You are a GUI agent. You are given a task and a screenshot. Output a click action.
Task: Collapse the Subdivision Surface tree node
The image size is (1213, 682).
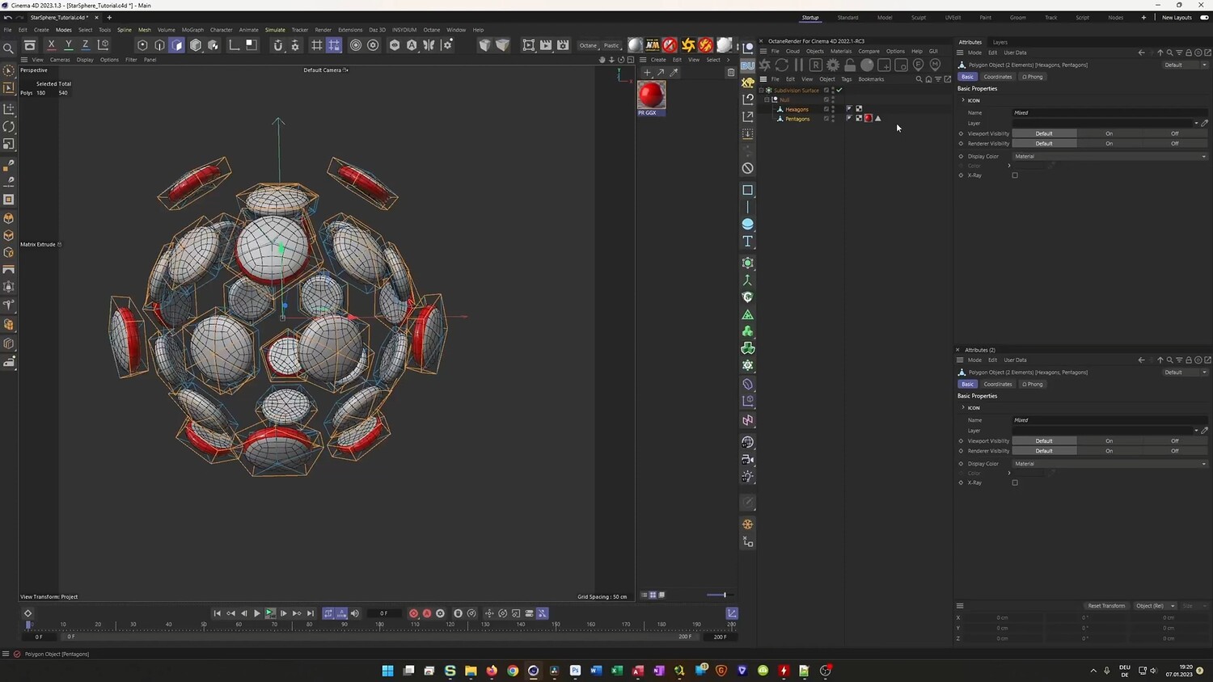(x=761, y=91)
